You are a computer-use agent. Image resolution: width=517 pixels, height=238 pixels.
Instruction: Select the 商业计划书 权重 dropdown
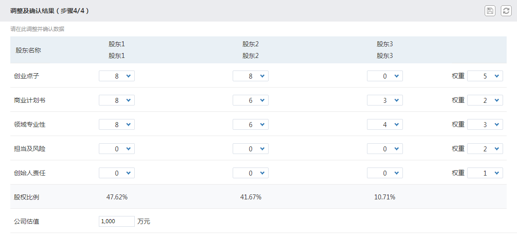[x=485, y=100]
